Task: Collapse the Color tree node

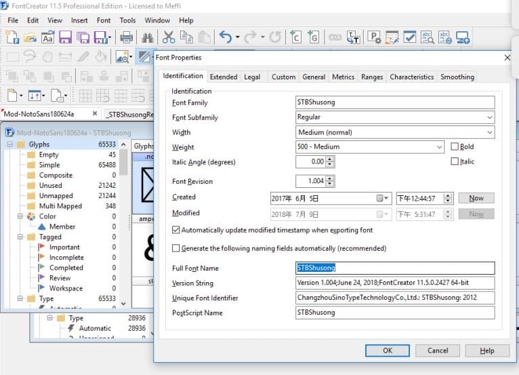Action: (20, 216)
